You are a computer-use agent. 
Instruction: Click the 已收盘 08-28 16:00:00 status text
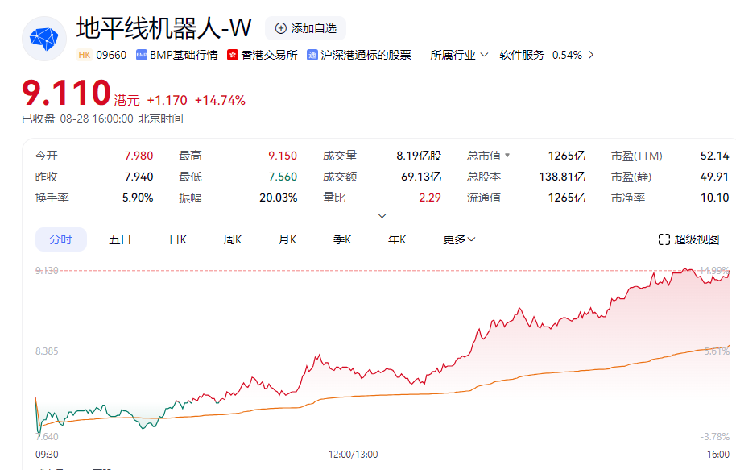click(x=102, y=119)
